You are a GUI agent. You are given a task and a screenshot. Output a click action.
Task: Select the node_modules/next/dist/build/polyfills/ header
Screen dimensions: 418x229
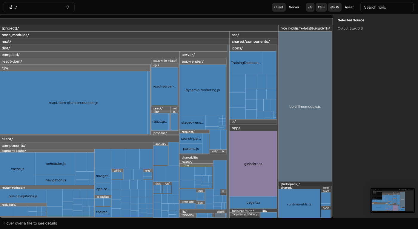click(305, 28)
